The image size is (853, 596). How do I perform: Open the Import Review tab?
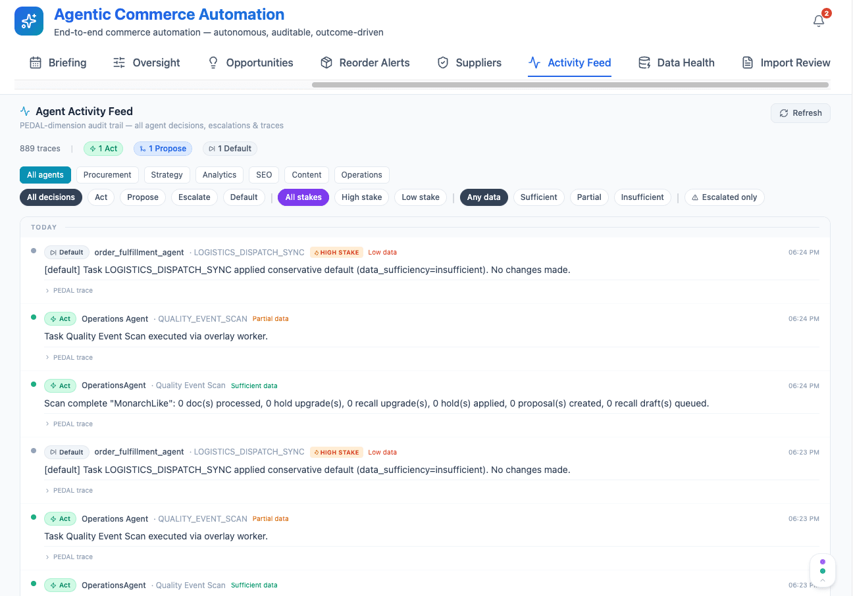point(786,63)
